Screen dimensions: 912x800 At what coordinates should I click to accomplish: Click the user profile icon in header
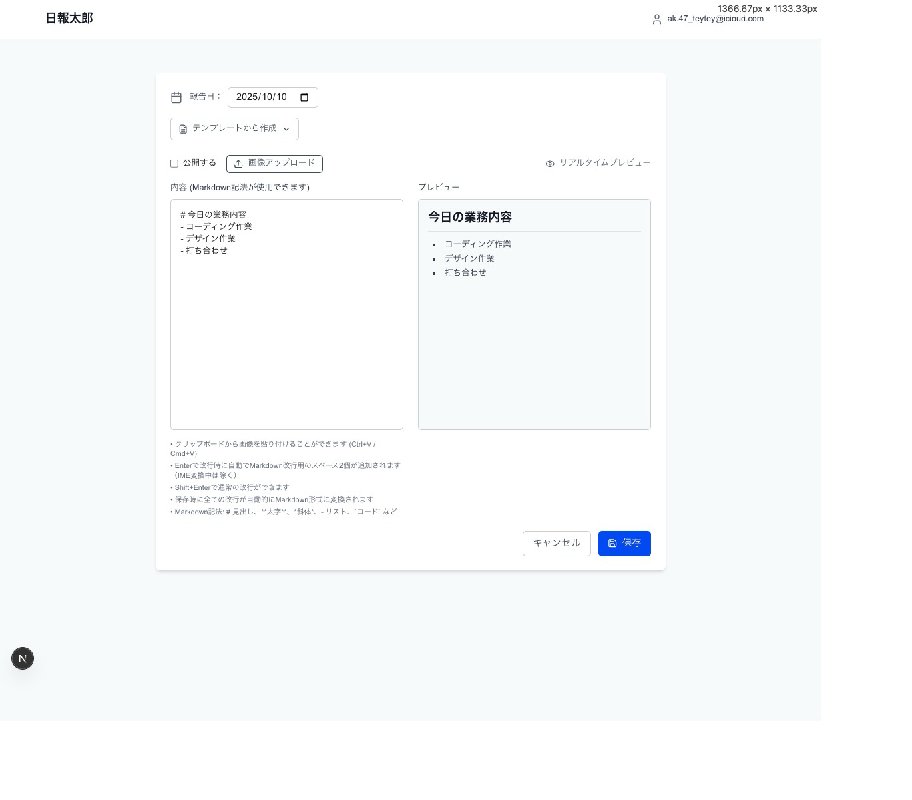click(657, 19)
